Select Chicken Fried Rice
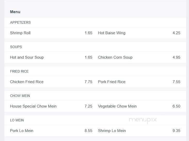This screenshot has height=141, width=189. click(27, 82)
